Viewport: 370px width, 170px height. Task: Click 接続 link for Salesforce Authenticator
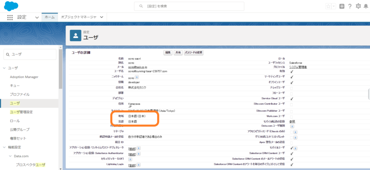(x=132, y=154)
